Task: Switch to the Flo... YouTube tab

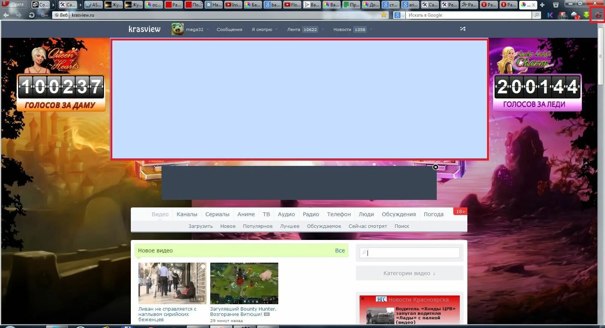Action: click(292, 5)
